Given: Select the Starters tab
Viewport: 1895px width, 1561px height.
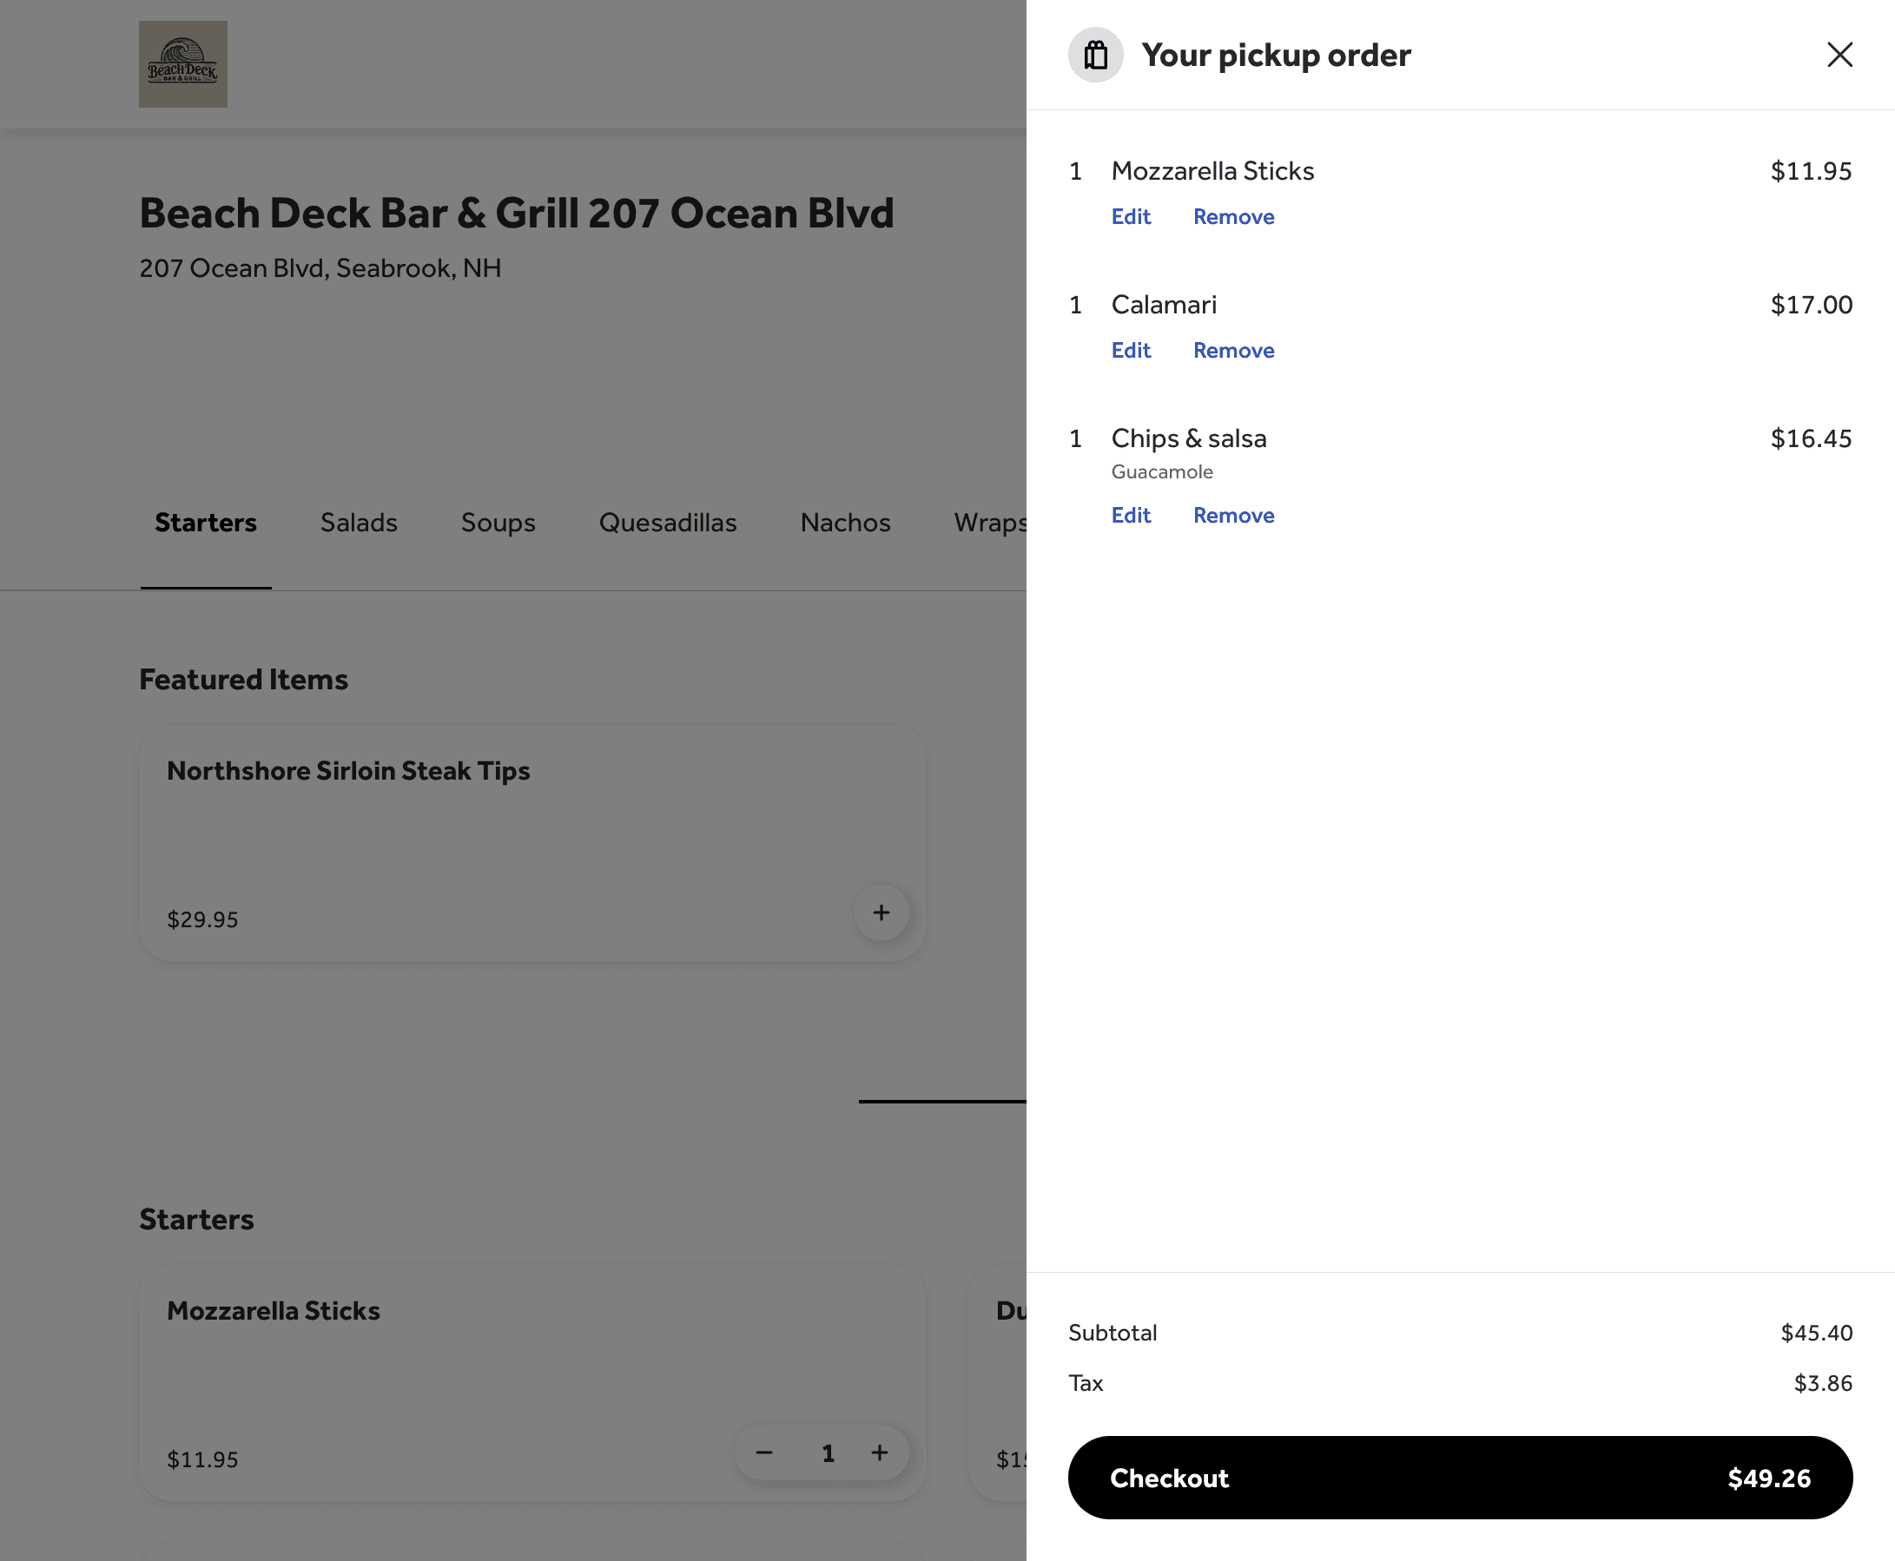Looking at the screenshot, I should (205, 523).
